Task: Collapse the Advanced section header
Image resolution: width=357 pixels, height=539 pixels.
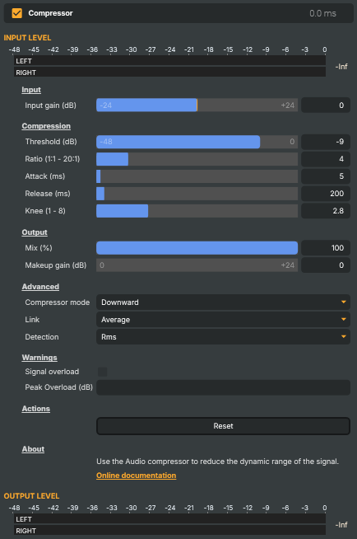Action: (x=40, y=287)
